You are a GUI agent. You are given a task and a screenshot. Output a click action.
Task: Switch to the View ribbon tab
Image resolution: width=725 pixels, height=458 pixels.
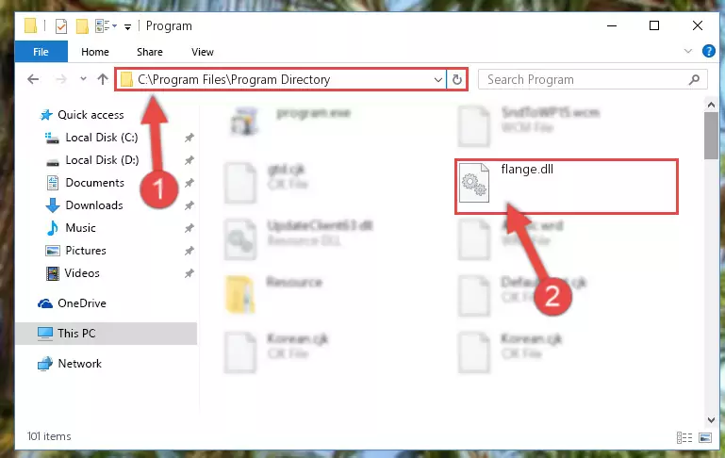click(203, 52)
